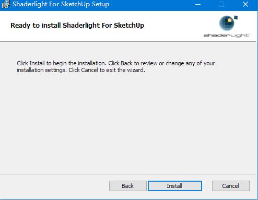Image resolution: width=258 pixels, height=200 pixels.
Task: Click the Shaderlight sphere logo
Action: coord(227,23)
